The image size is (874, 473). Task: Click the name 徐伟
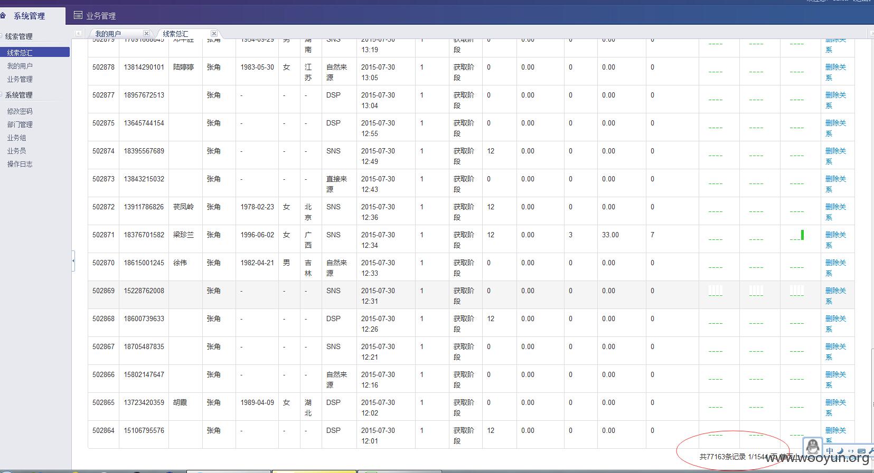[180, 263]
